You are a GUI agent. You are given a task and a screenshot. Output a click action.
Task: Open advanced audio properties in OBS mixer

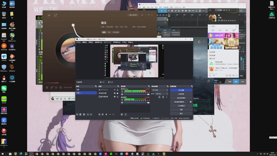pyautogui.click(x=122, y=114)
